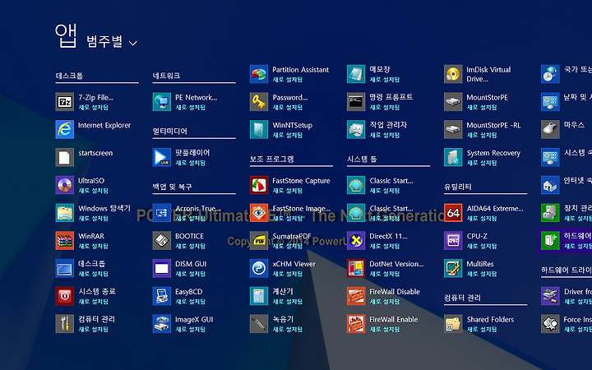
Task: Launch UltraISO disc icon
Action: [65, 185]
